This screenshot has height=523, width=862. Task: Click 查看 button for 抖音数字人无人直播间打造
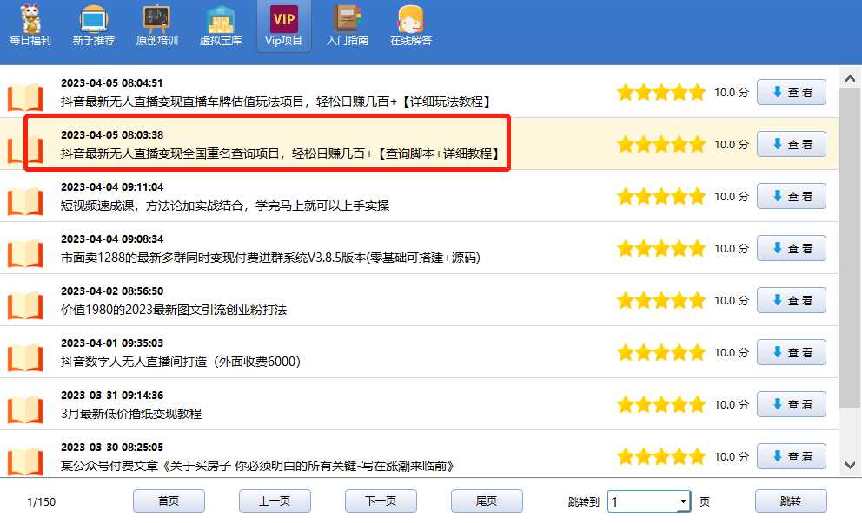tap(791, 352)
